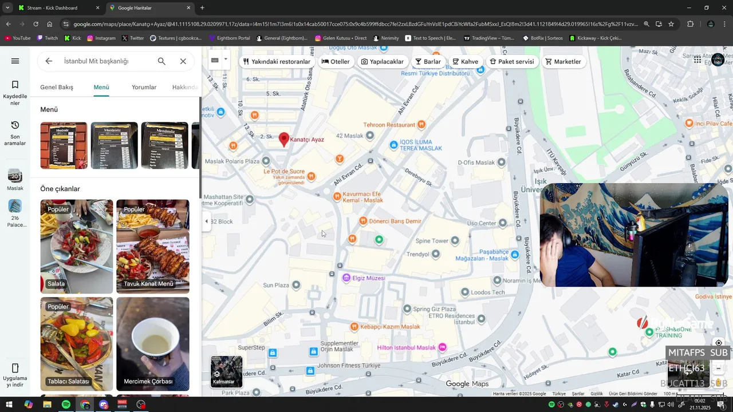733x412 pixels.
Task: Open Spotify from the taskbar
Action: pyautogui.click(x=66, y=405)
